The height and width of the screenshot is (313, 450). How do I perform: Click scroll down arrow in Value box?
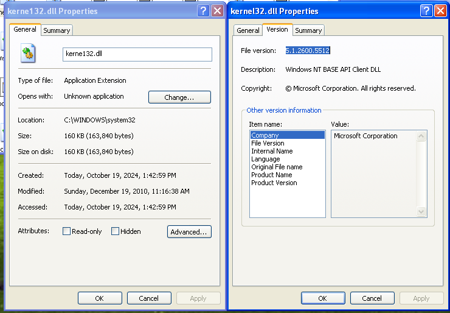point(421,211)
